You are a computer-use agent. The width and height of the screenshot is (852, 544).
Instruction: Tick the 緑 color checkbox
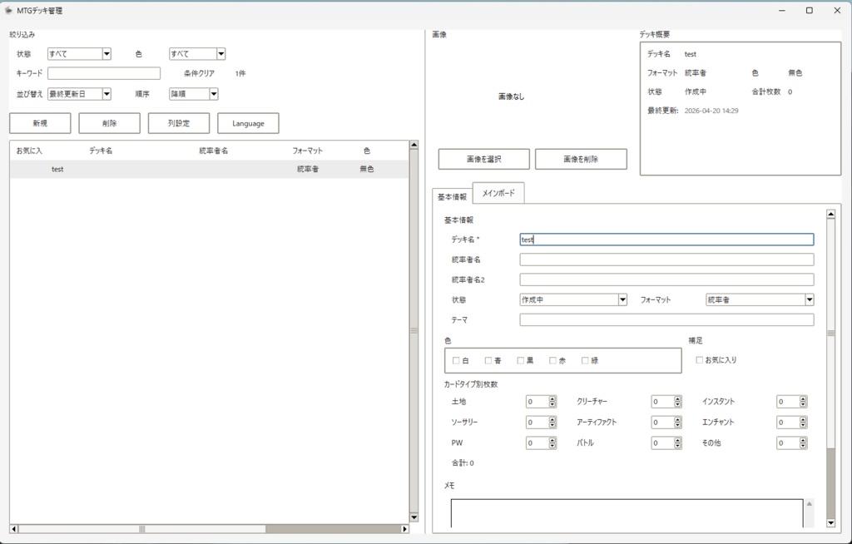point(585,360)
